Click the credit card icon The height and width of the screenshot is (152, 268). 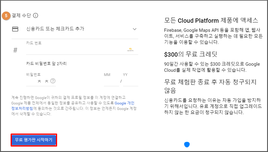[x=15, y=29]
